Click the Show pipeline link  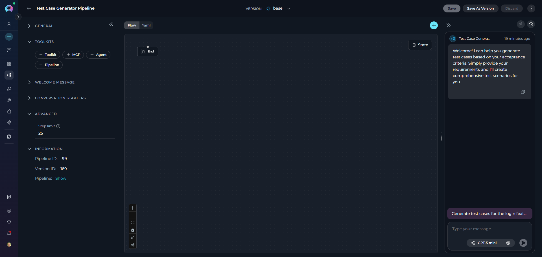tap(61, 179)
